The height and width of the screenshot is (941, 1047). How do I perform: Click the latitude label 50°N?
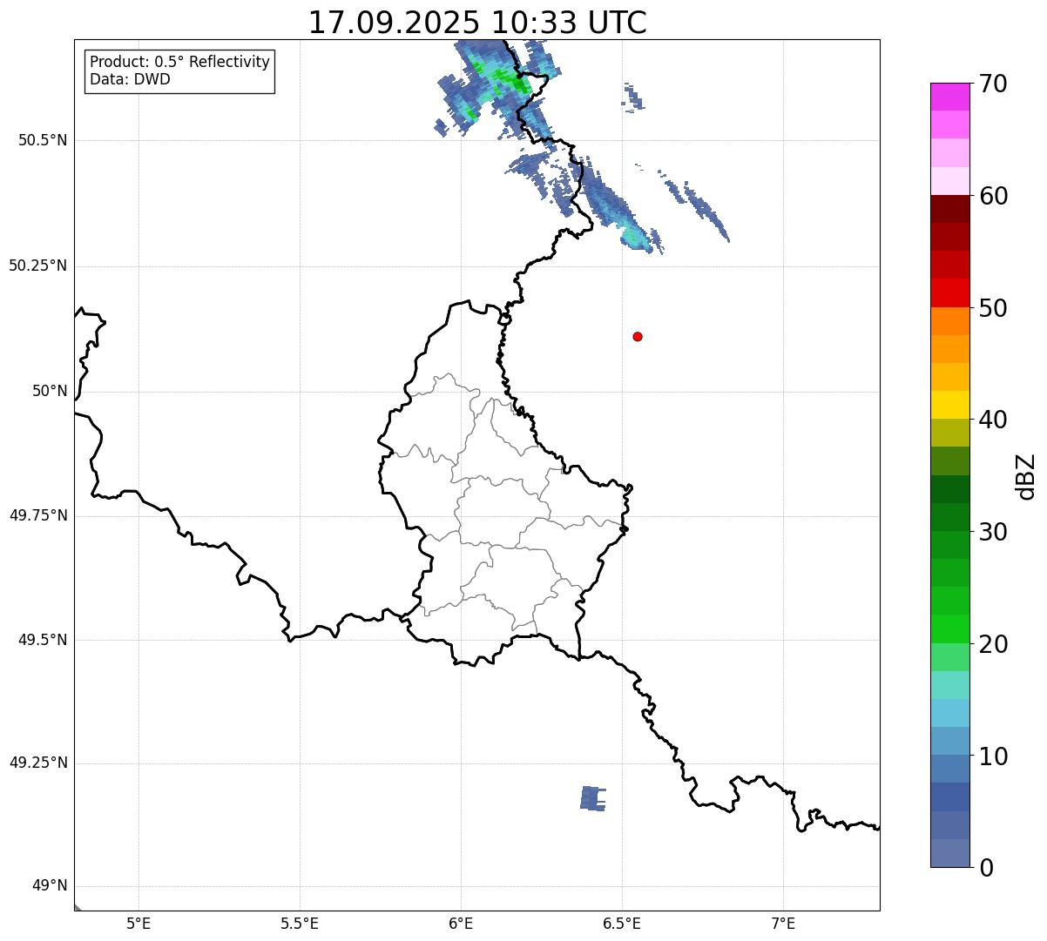coord(50,391)
